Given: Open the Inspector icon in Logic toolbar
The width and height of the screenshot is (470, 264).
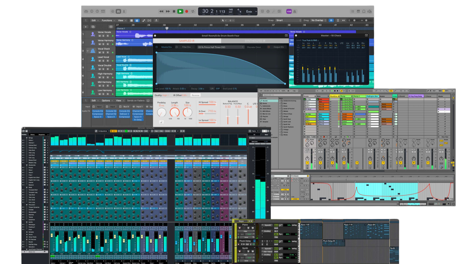Looking at the screenshot, I should pyautogui.click(x=92, y=11).
